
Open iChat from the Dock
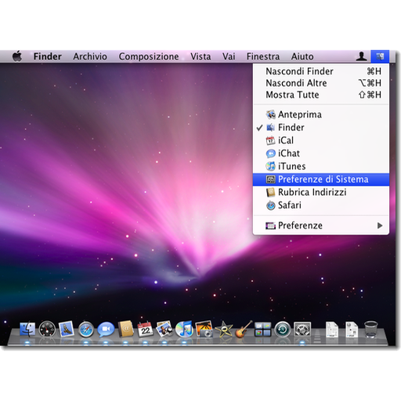[x=106, y=330]
